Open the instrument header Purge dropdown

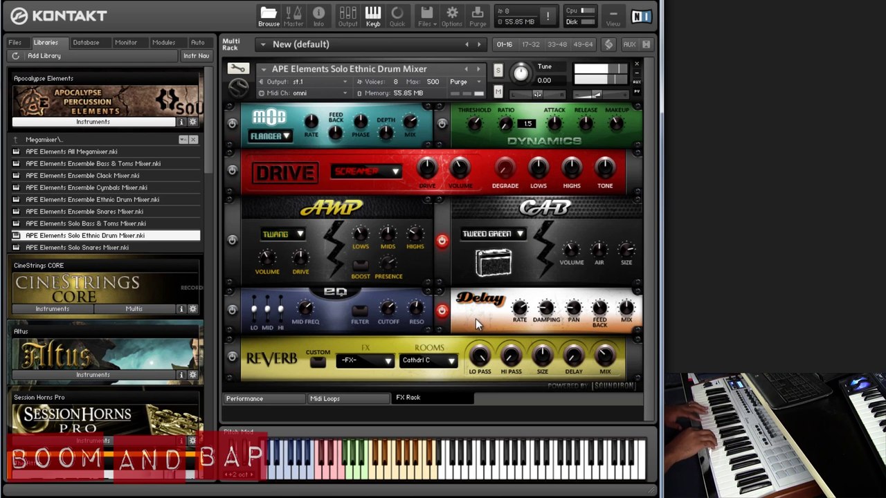pyautogui.click(x=465, y=82)
